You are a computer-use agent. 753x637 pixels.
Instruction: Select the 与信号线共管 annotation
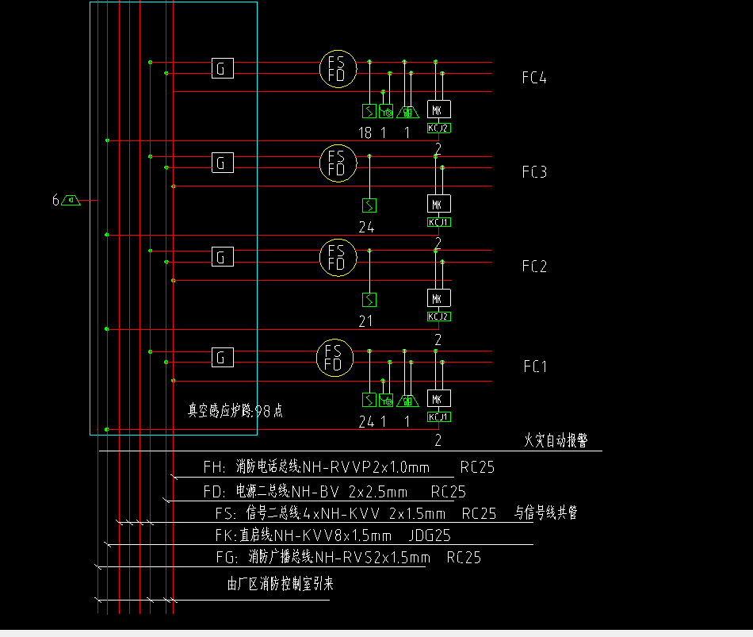pyautogui.click(x=546, y=512)
